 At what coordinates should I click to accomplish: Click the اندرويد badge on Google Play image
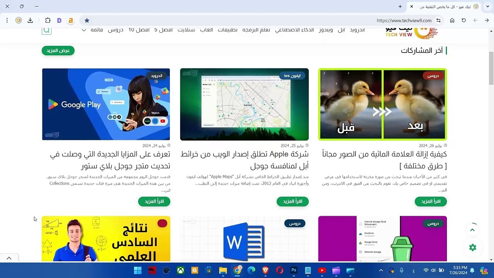157,76
